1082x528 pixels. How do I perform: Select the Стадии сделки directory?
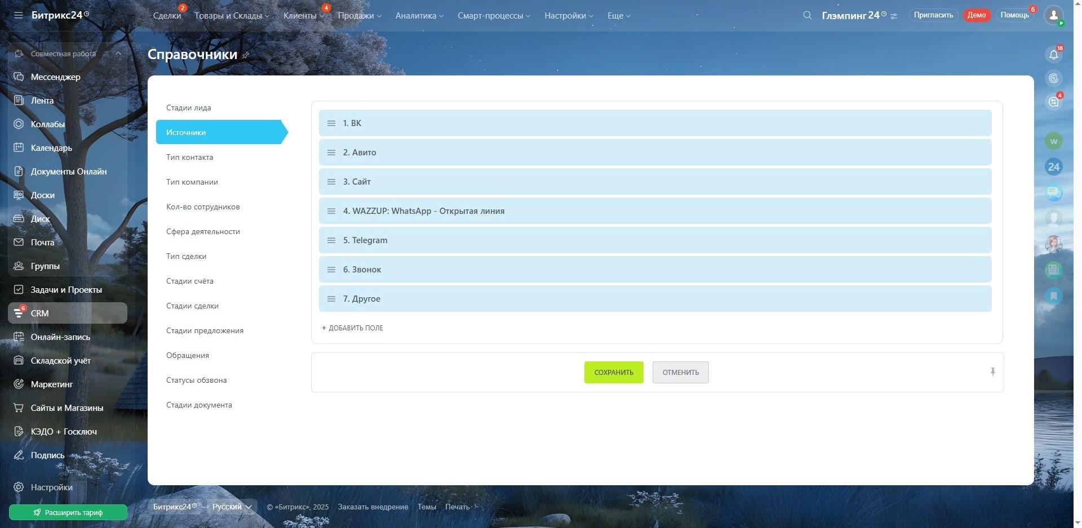coord(192,306)
